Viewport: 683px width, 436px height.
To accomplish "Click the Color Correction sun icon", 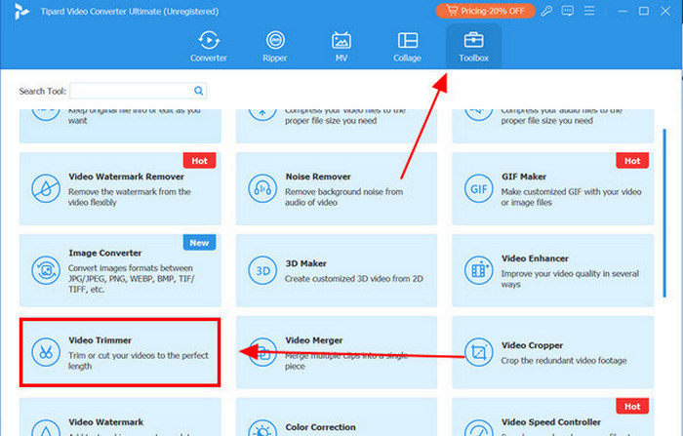I will point(262,429).
